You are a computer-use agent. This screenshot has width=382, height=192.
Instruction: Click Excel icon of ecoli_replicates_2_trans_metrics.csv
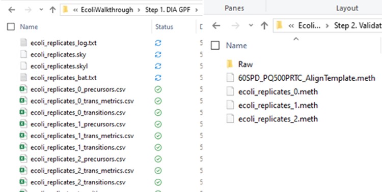[23, 170]
